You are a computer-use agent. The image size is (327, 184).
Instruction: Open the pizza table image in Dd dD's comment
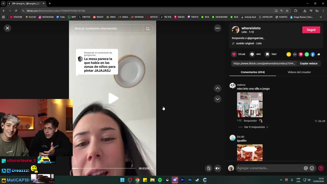(250, 153)
